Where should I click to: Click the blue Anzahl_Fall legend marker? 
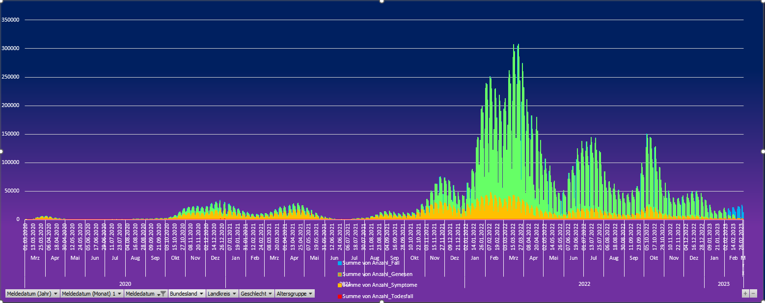(340, 263)
